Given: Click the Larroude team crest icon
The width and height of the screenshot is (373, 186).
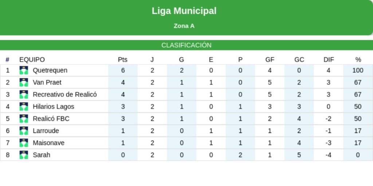Looking at the screenshot, I should tap(24, 131).
